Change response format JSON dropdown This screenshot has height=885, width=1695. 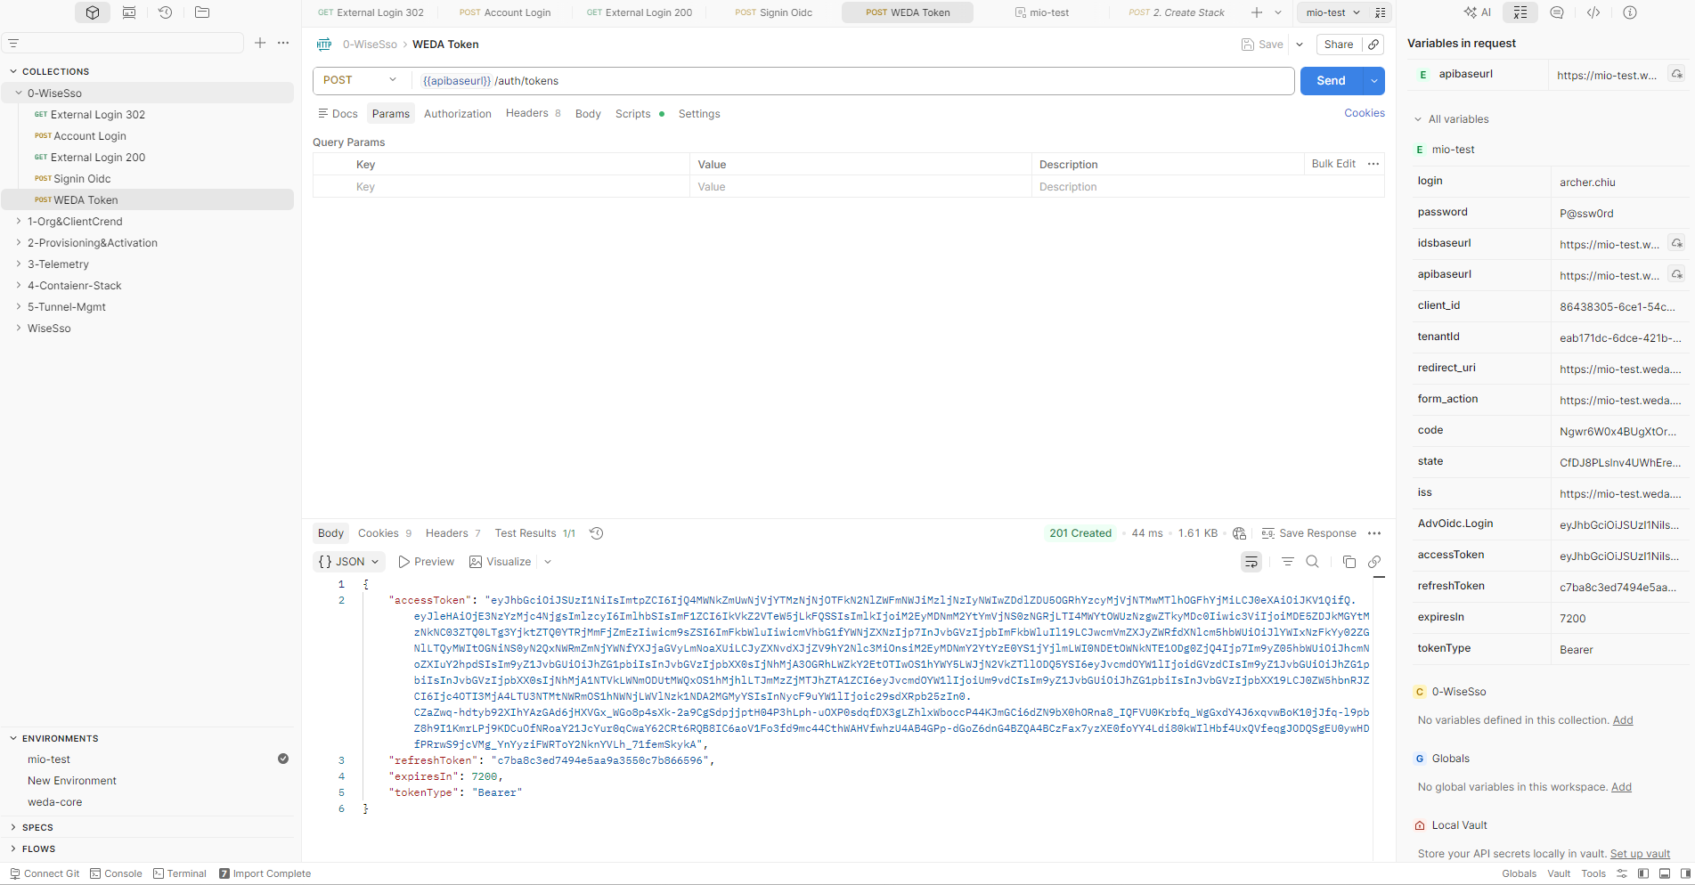click(349, 562)
